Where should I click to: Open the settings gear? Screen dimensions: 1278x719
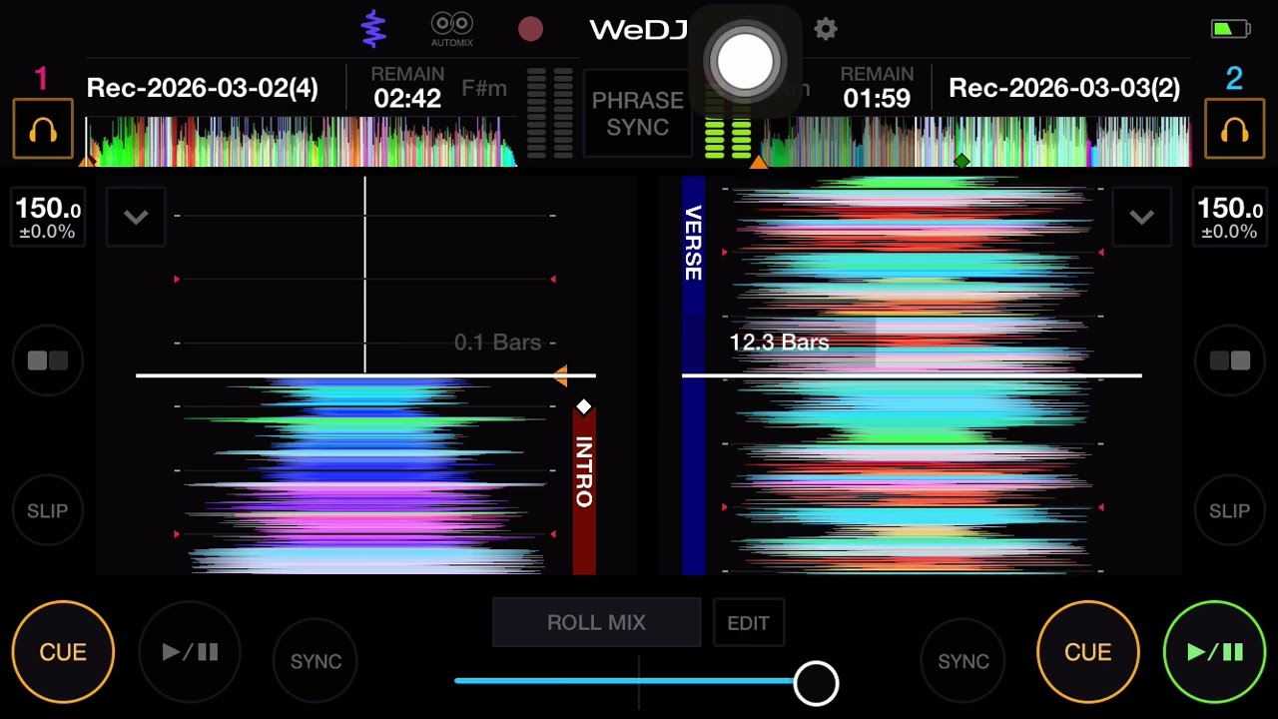(x=825, y=29)
